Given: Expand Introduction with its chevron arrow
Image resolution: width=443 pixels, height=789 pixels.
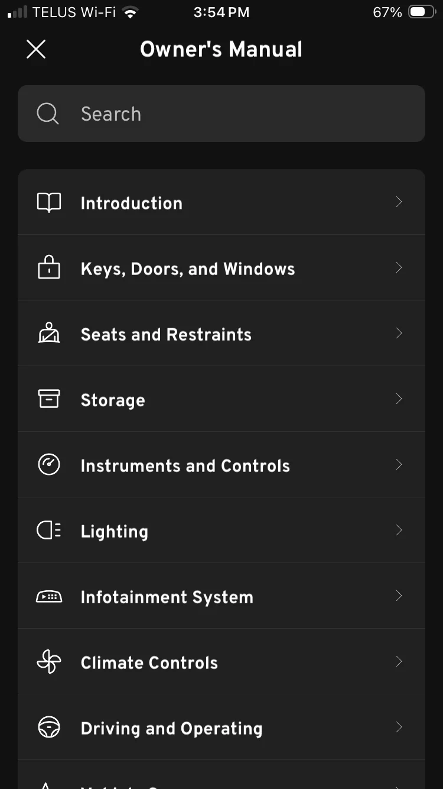Looking at the screenshot, I should tap(399, 202).
